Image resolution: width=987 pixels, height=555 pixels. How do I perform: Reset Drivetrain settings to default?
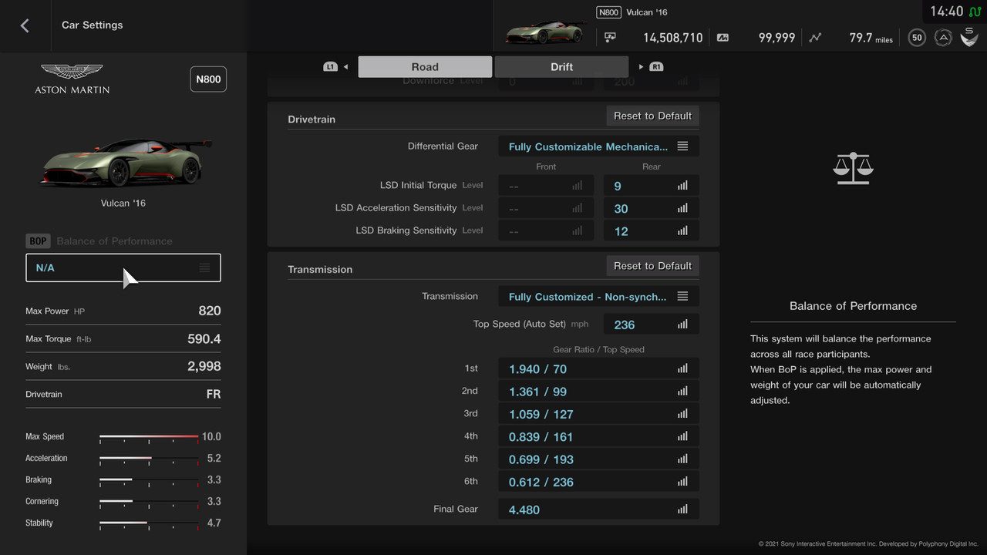(x=652, y=116)
